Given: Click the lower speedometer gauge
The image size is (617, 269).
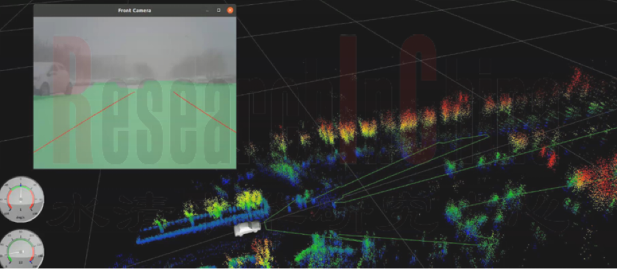Looking at the screenshot, I should pyautogui.click(x=22, y=249).
